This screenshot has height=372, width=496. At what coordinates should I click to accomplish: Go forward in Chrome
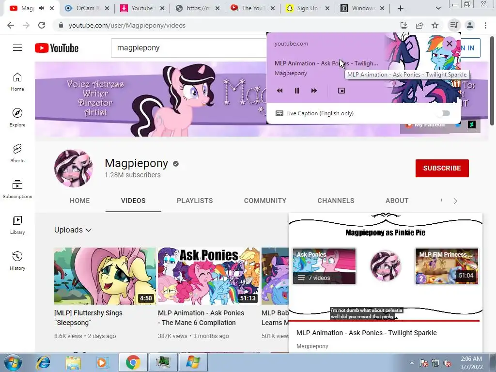26,25
